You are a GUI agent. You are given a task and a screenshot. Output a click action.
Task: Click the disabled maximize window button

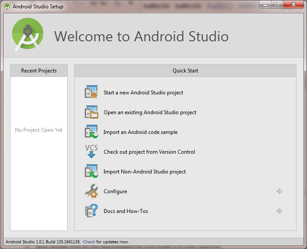tap(277, 5)
